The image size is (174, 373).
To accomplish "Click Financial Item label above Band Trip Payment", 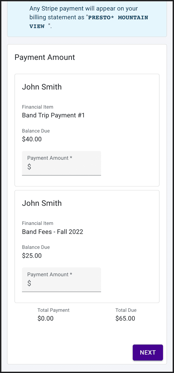I will point(37,107).
